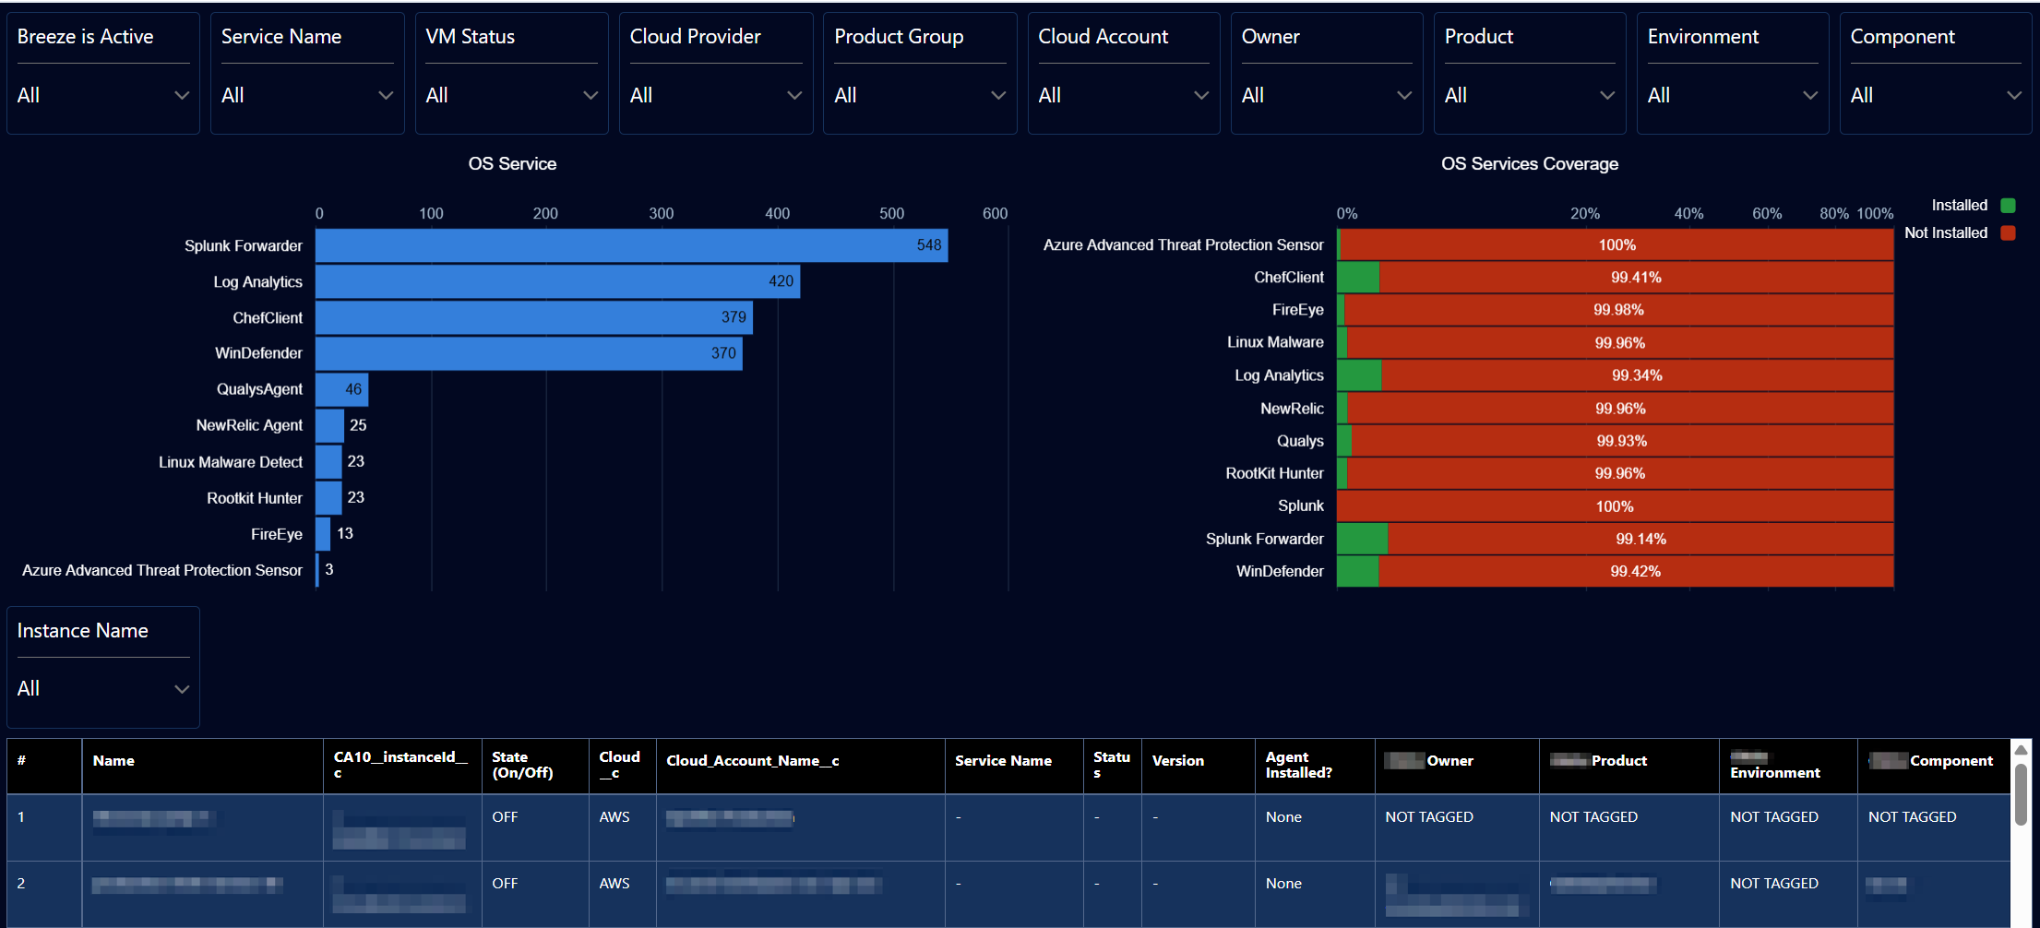Open the Breeze is Active dropdown

tap(102, 95)
